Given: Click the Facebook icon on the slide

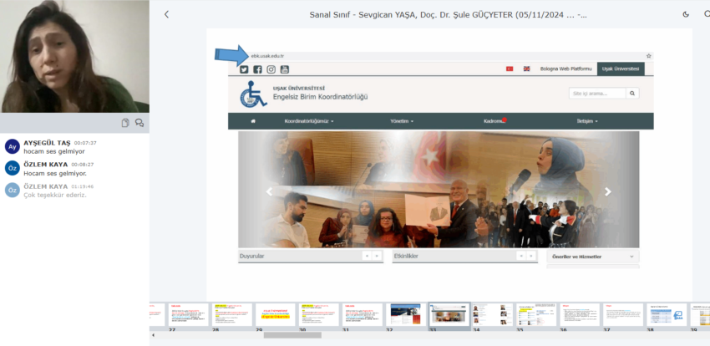Looking at the screenshot, I should click(257, 69).
